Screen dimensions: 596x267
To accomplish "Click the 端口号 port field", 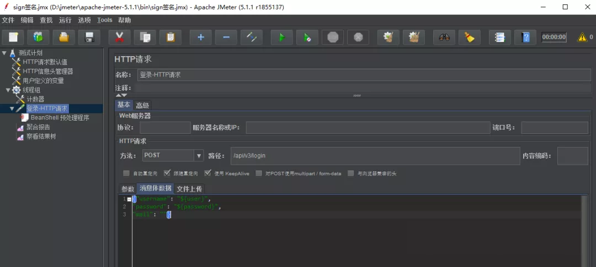I will point(555,127).
